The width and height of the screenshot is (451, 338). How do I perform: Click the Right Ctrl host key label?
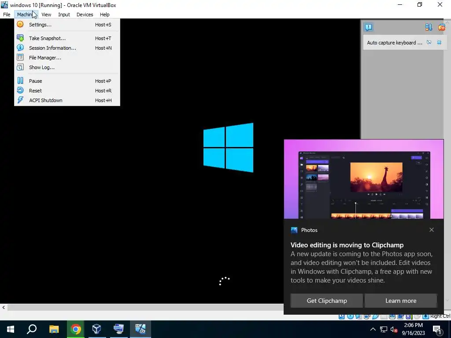pos(440,316)
